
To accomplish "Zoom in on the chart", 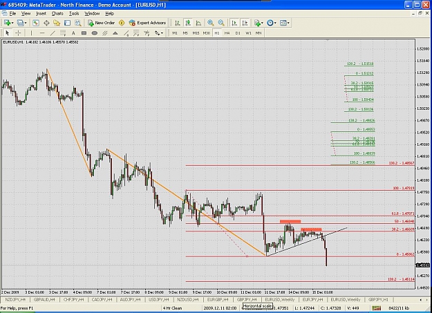I will 211,23.
